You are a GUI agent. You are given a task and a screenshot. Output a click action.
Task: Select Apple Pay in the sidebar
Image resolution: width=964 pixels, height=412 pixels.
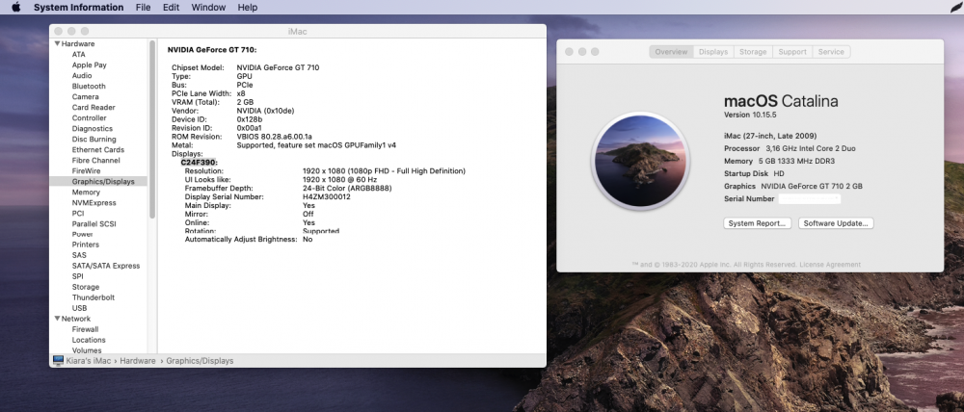click(89, 65)
